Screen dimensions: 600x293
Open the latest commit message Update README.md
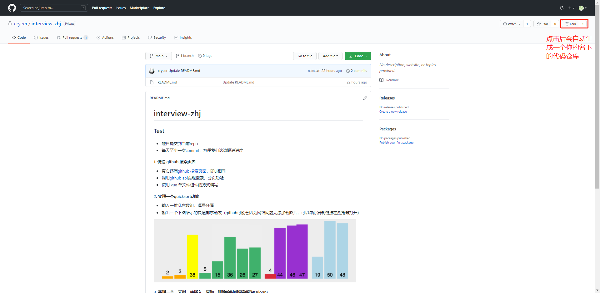pos(184,71)
